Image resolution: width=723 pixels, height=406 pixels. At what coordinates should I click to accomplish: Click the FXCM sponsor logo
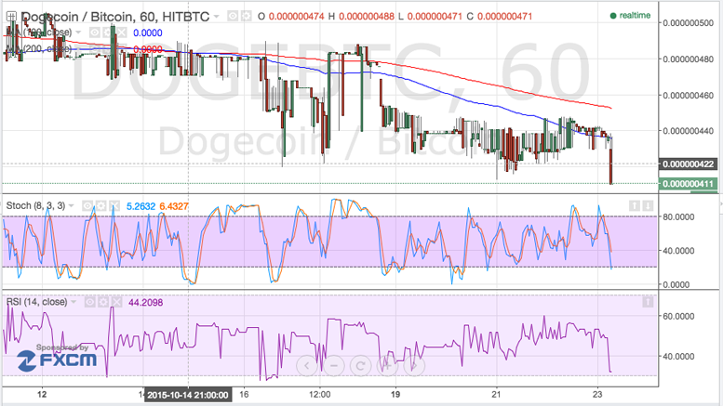click(57, 360)
